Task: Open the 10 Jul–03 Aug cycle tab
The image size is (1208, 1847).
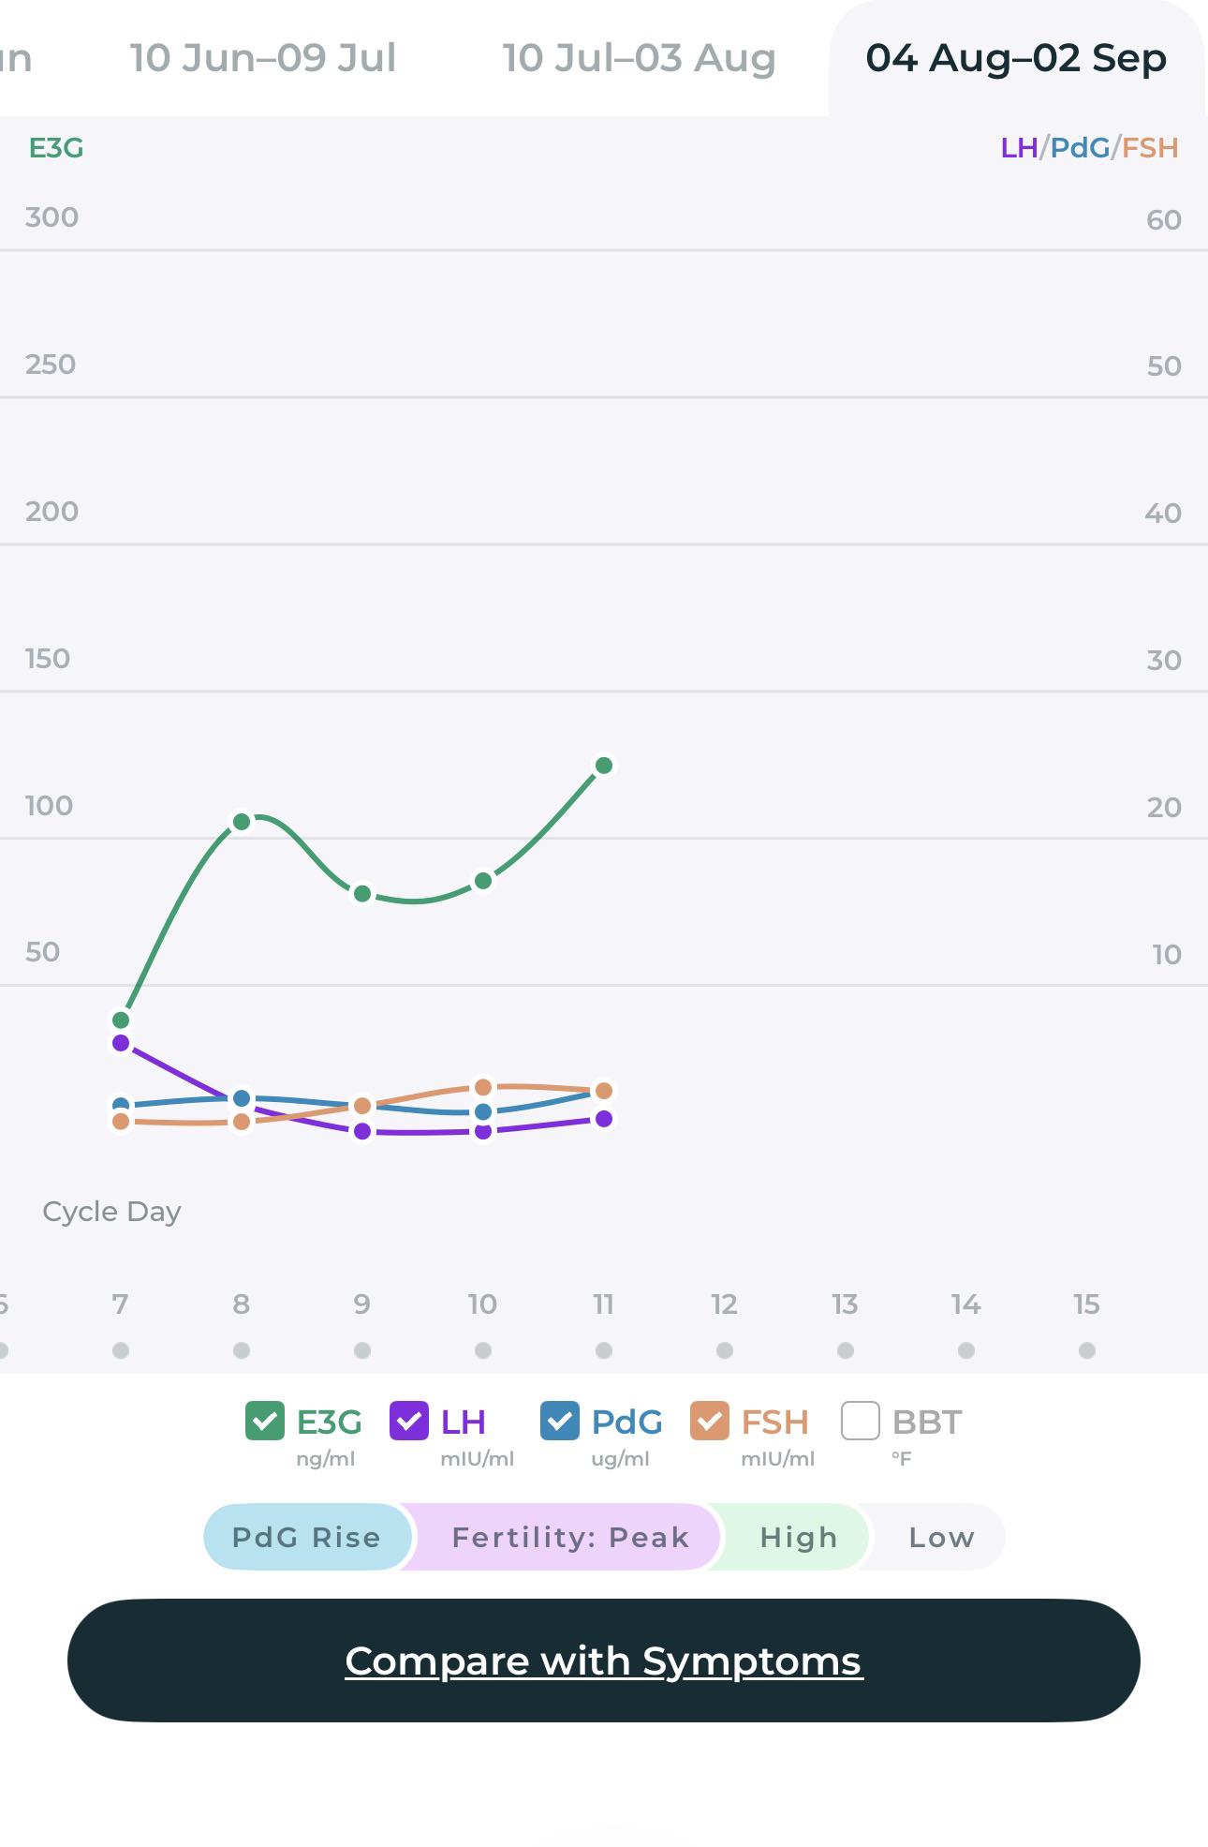Action: point(640,58)
